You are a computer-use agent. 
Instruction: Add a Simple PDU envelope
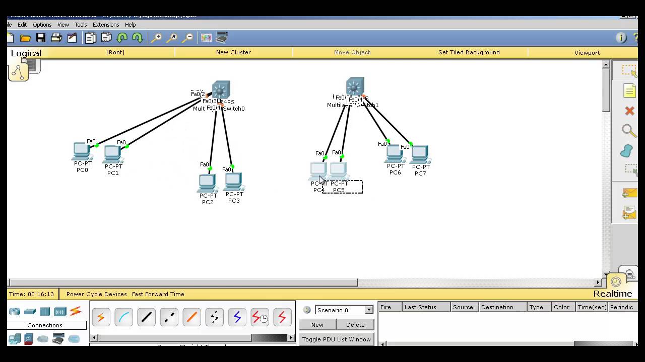click(629, 194)
